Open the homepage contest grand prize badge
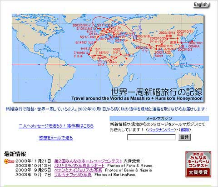Screen dimensions: 218x187 [x=198, y=164]
